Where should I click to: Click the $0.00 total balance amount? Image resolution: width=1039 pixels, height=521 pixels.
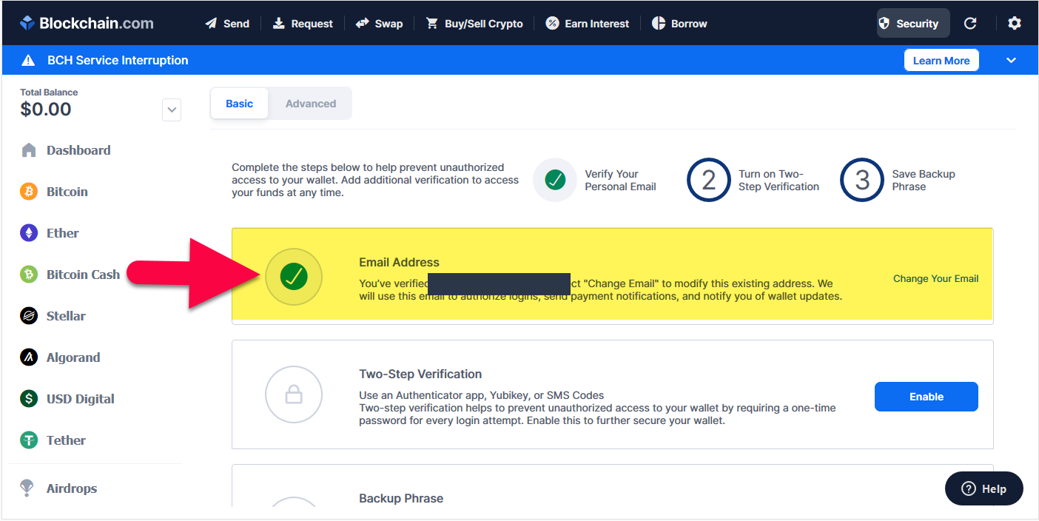46,110
